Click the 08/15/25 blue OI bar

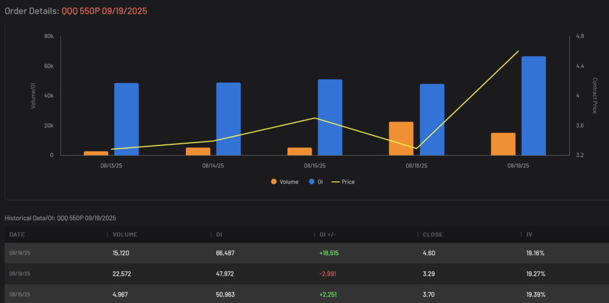pos(330,117)
